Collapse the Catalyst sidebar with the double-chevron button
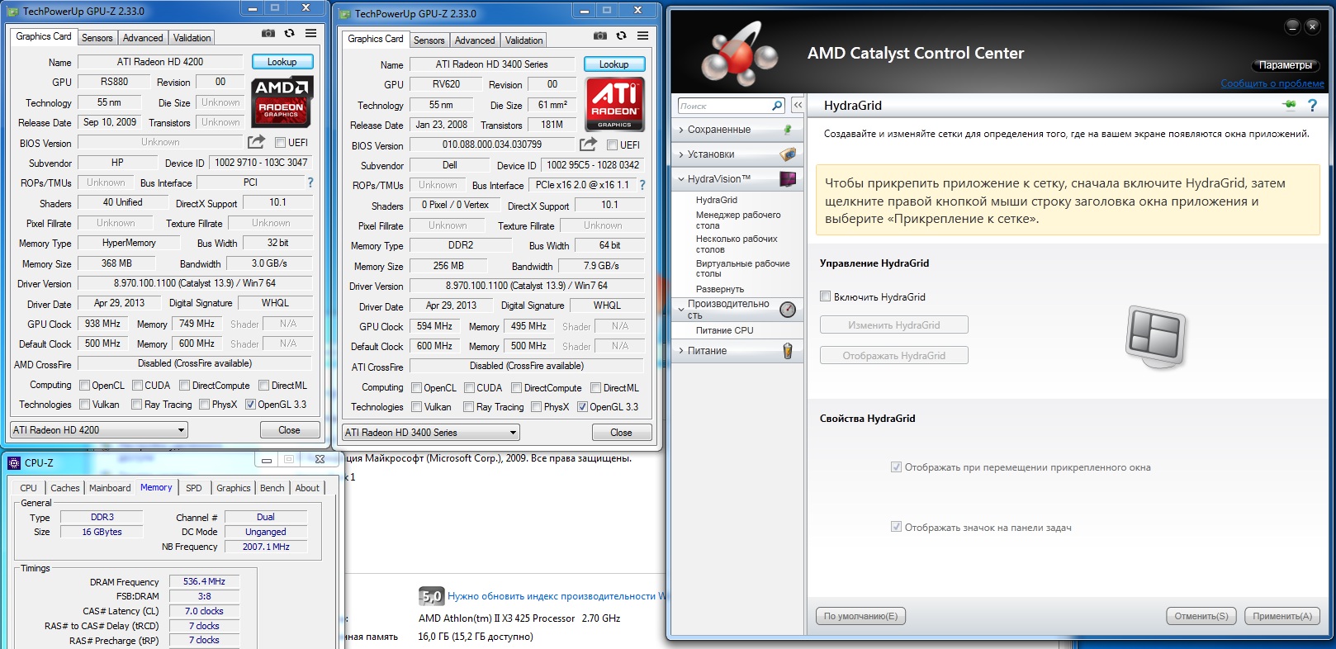This screenshot has width=1336, height=649. click(x=798, y=106)
